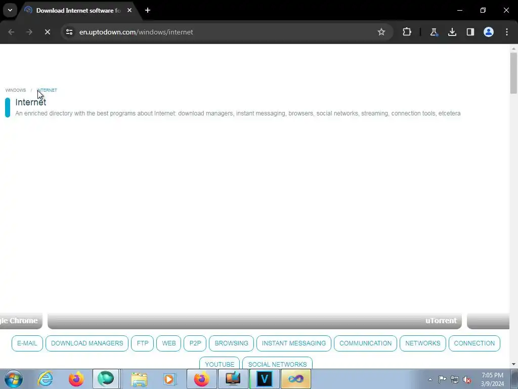Screen dimensions: 518x389
Task: Close the Download Internet software tab
Action: tap(129, 10)
